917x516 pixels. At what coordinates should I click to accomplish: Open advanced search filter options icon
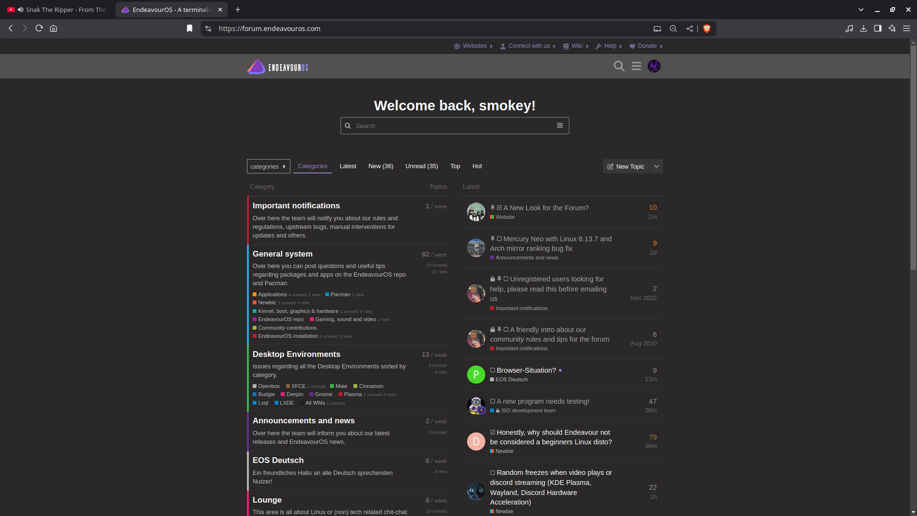click(560, 126)
